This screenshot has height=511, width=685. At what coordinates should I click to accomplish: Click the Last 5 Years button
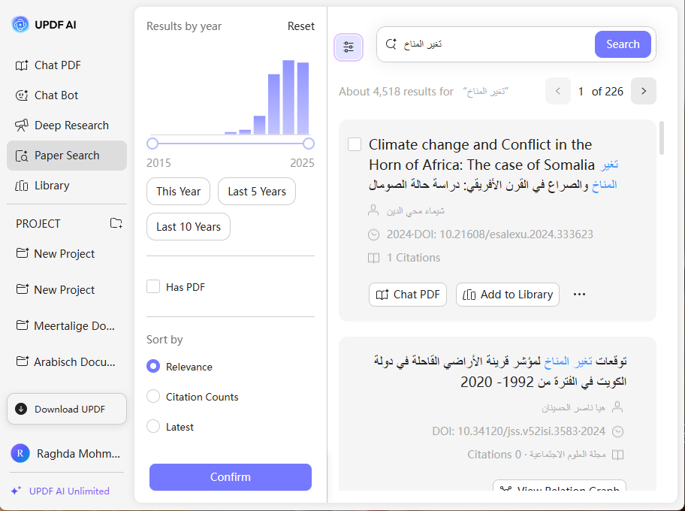pos(257,192)
